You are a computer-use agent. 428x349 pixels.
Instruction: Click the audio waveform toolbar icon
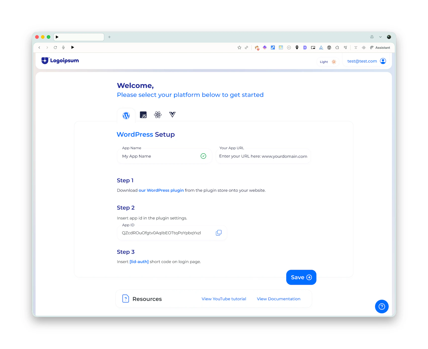pyautogui.click(x=364, y=48)
